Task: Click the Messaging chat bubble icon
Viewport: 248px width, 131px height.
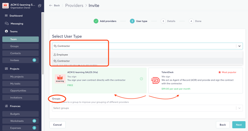Action: coord(6,23)
